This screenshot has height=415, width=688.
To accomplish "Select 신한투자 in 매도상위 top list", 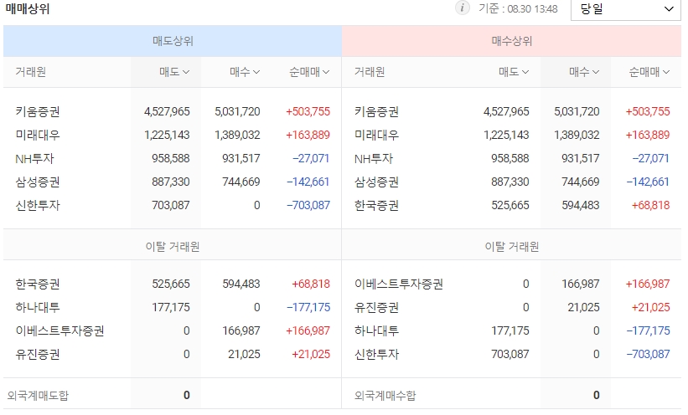I will click(38, 206).
